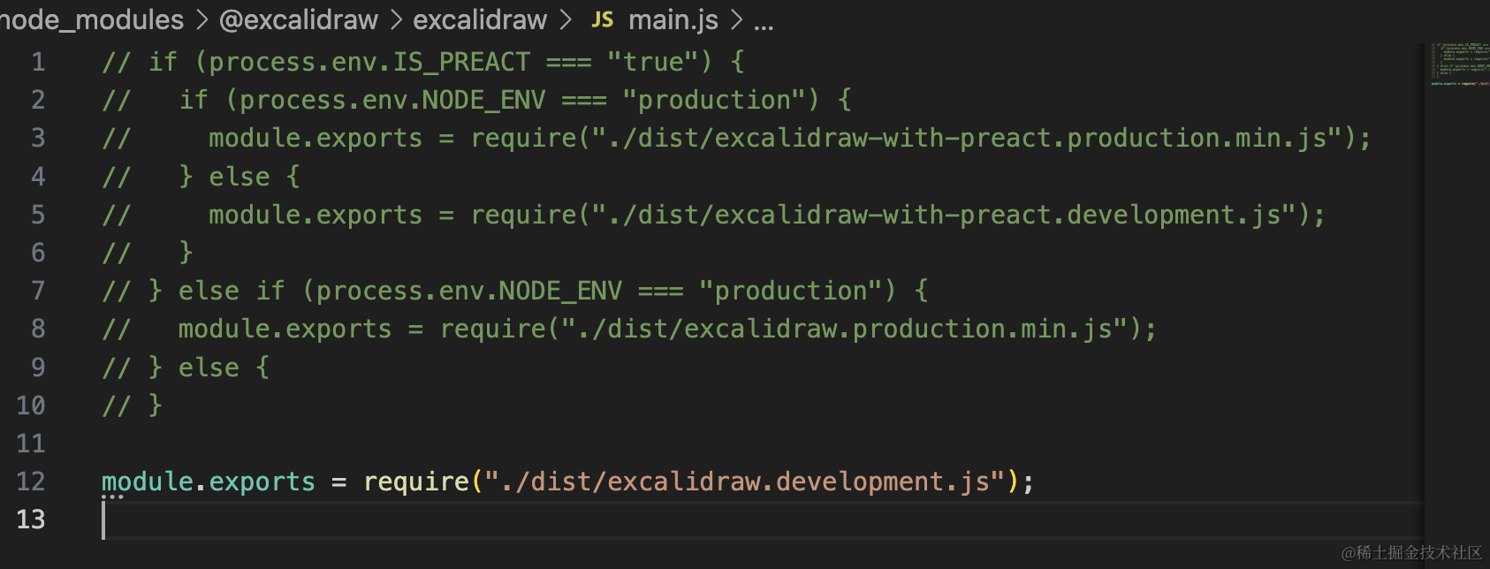Click commented else on line 9
The image size is (1490, 569).
coord(209,368)
